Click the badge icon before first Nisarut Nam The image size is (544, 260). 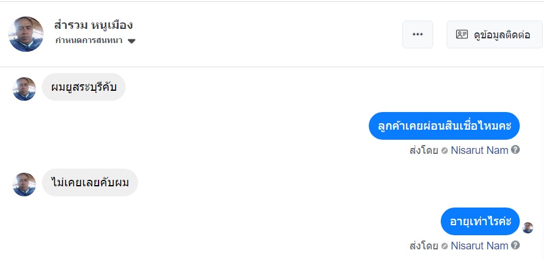pos(444,150)
